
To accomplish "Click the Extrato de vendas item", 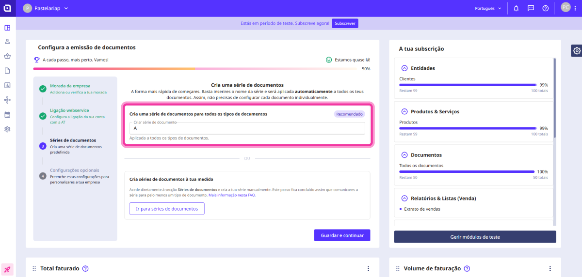I will pos(422,209).
